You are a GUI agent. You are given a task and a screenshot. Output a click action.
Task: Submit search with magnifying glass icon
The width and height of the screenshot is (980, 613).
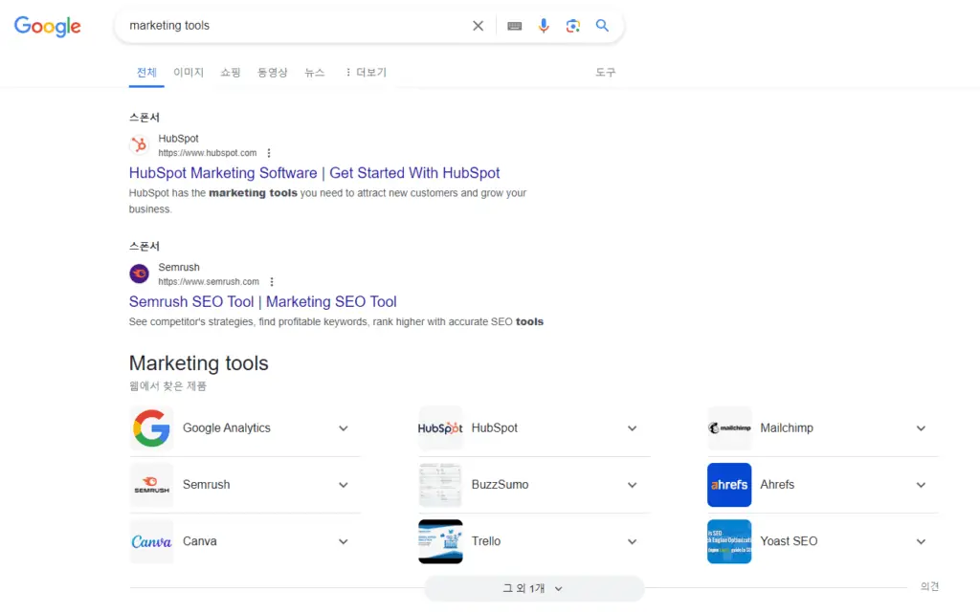[602, 26]
